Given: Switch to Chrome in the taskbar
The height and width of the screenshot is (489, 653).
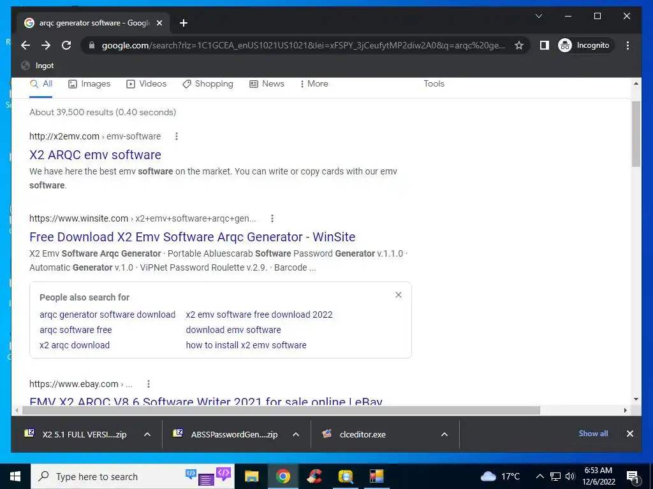Looking at the screenshot, I should coord(282,476).
